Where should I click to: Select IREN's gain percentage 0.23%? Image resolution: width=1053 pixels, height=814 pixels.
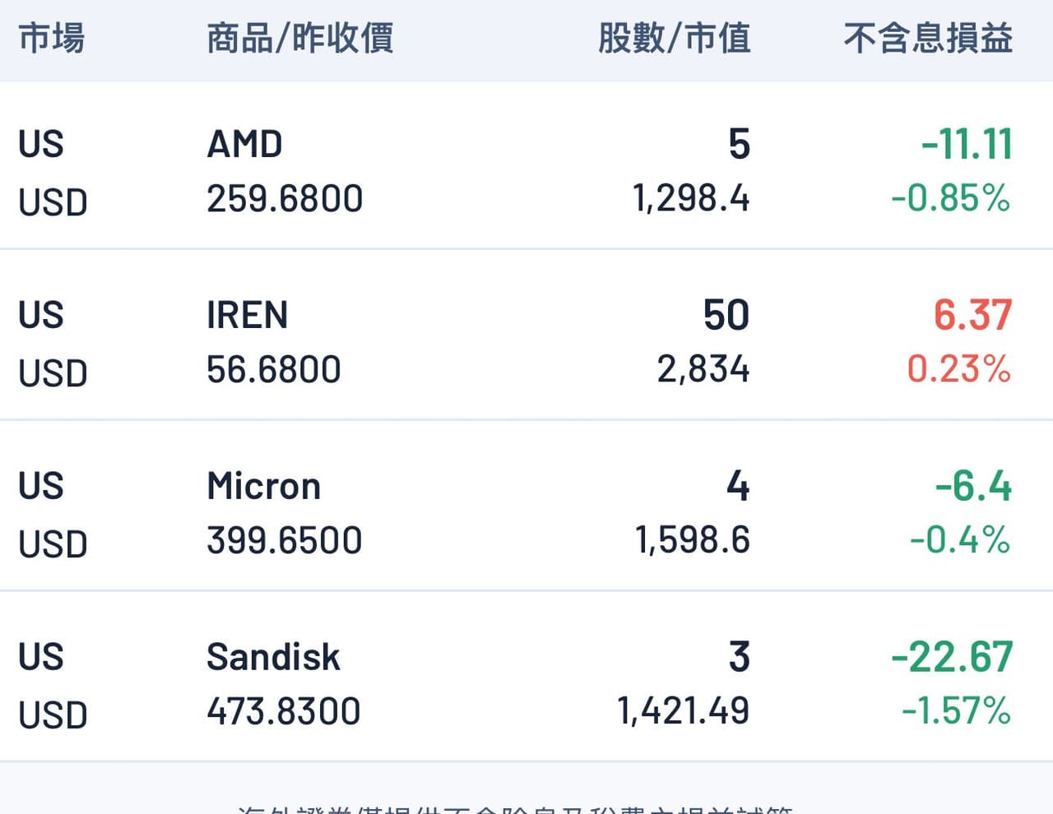[x=960, y=369]
